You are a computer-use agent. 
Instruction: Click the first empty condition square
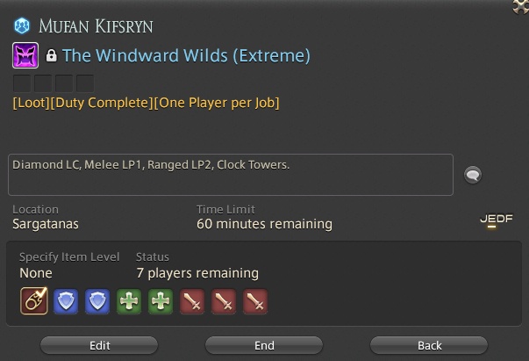[22, 83]
